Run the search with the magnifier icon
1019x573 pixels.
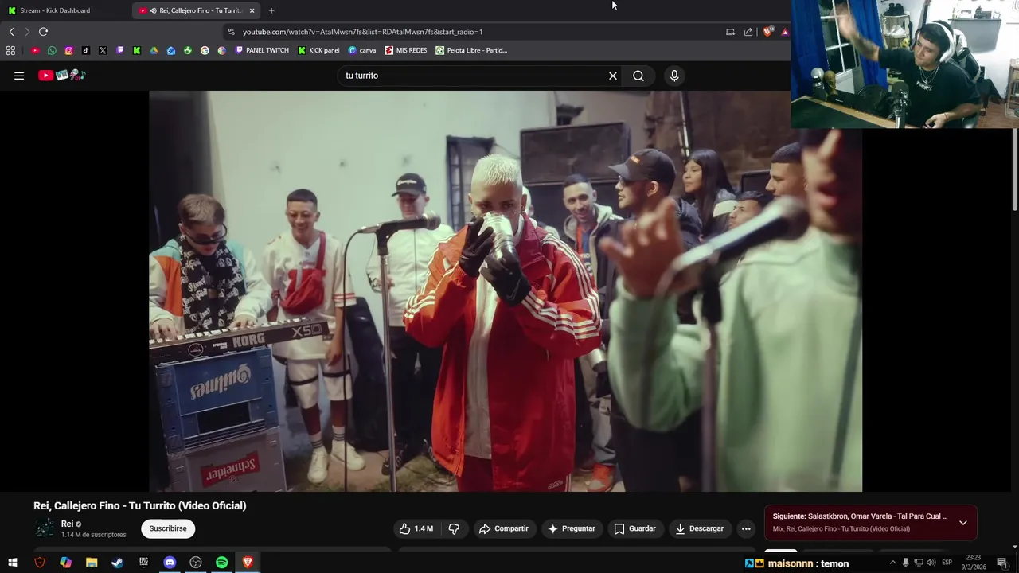pyautogui.click(x=638, y=76)
